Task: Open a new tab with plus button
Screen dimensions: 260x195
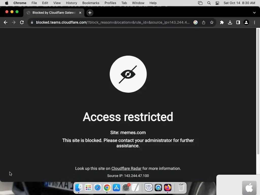Action: [90, 13]
